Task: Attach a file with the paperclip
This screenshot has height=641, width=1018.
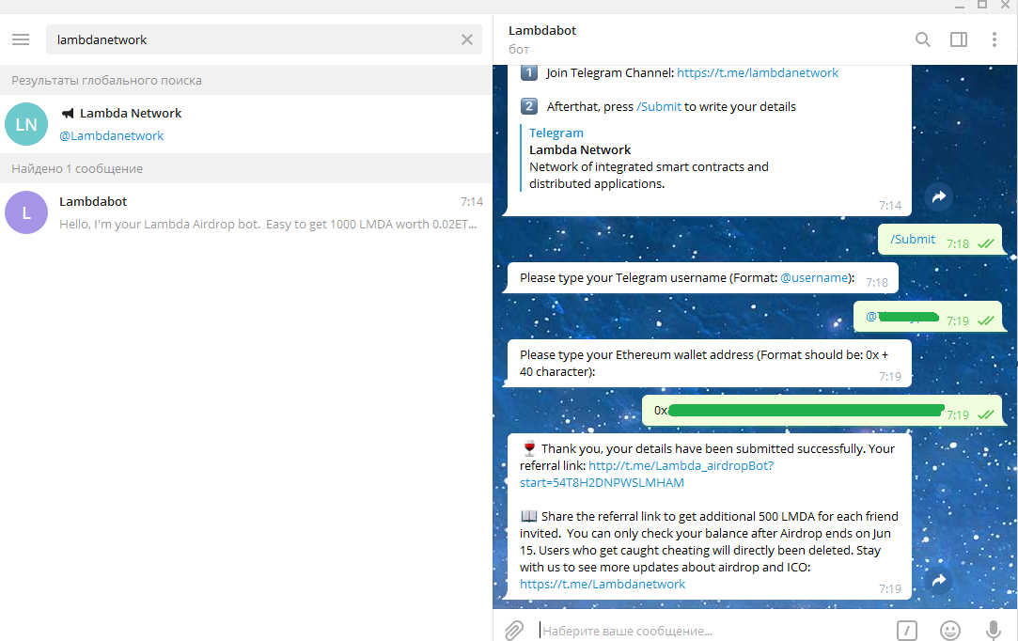Action: (514, 630)
